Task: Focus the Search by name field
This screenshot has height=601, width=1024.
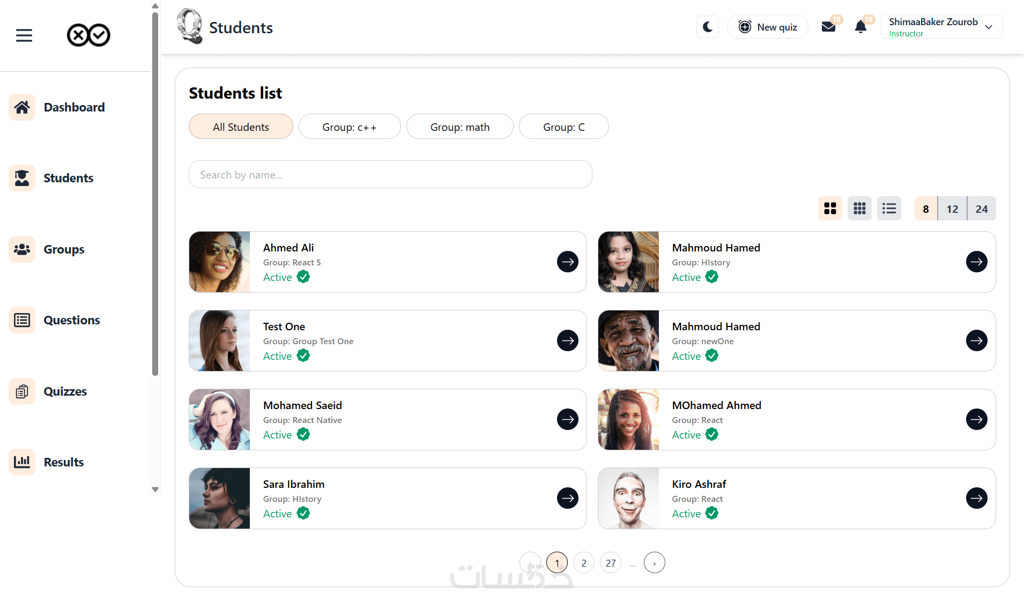Action: coord(390,175)
